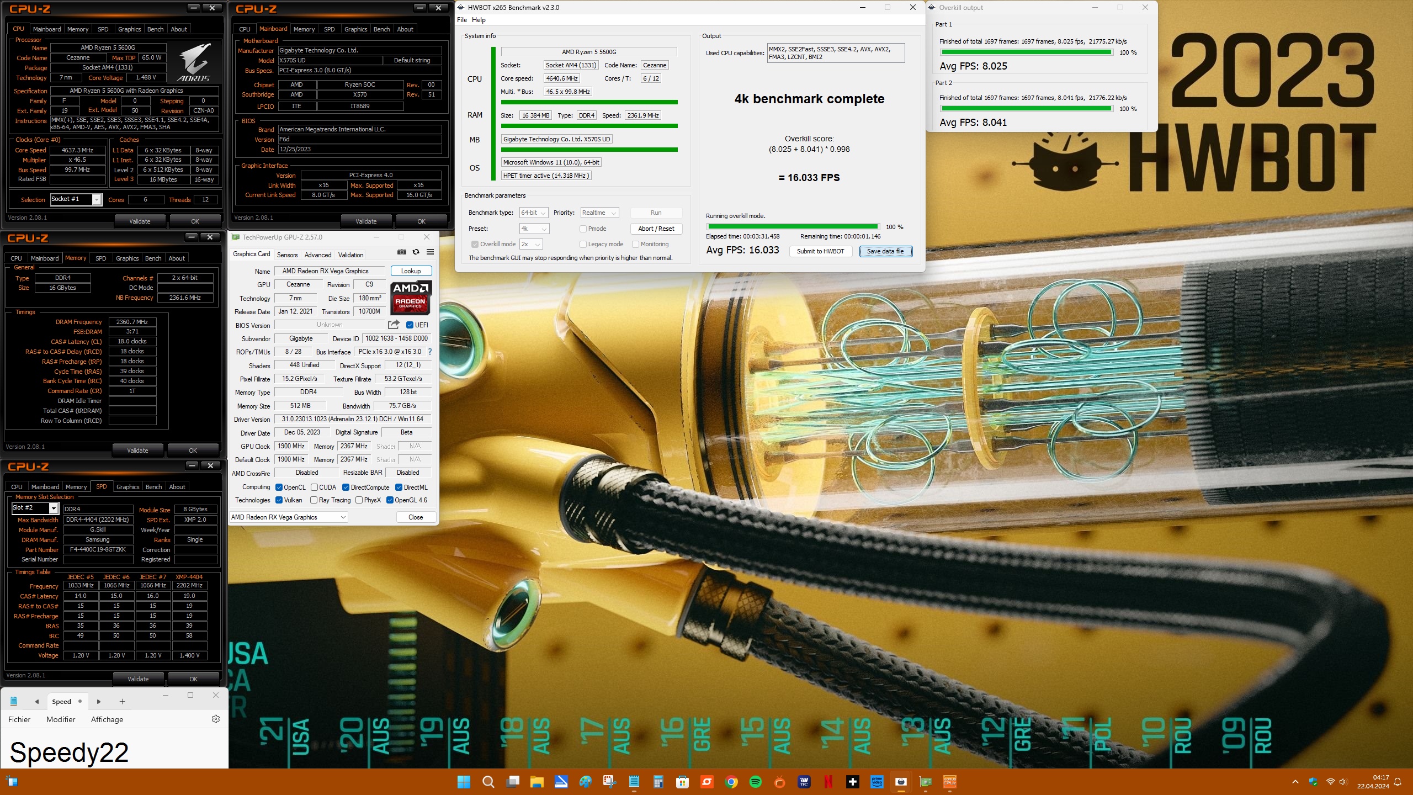Click Submit to HWBOT button

pyautogui.click(x=820, y=251)
